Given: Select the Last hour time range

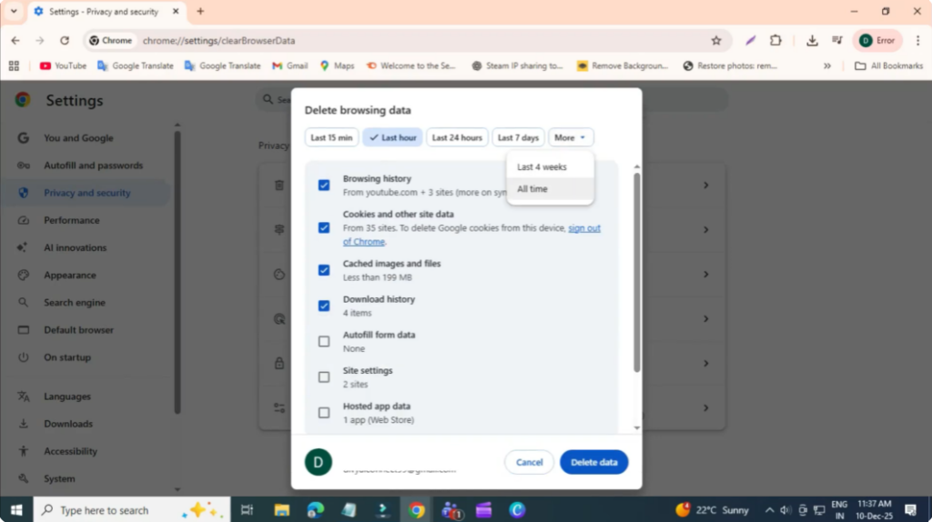Looking at the screenshot, I should click(x=392, y=137).
